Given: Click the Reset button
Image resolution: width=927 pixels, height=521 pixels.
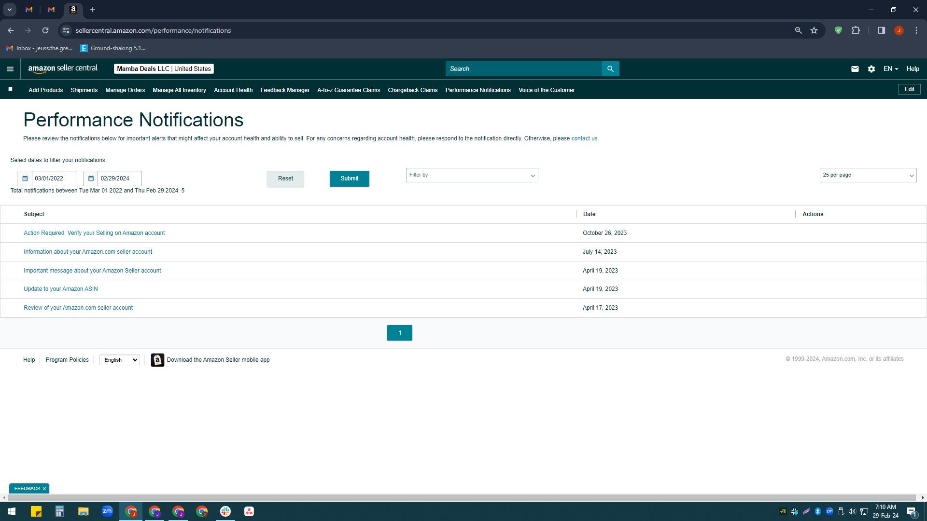Looking at the screenshot, I should (285, 178).
